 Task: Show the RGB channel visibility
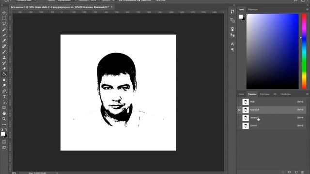239,102
